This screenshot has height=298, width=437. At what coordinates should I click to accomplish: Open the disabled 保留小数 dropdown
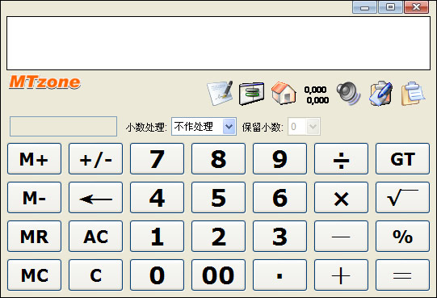304,127
